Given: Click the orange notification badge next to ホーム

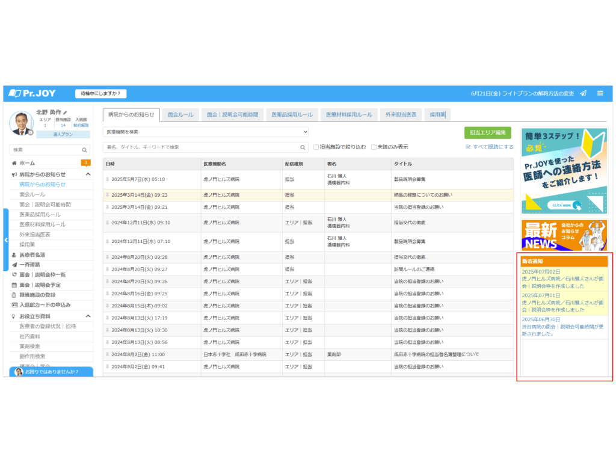Looking at the screenshot, I should [86, 163].
